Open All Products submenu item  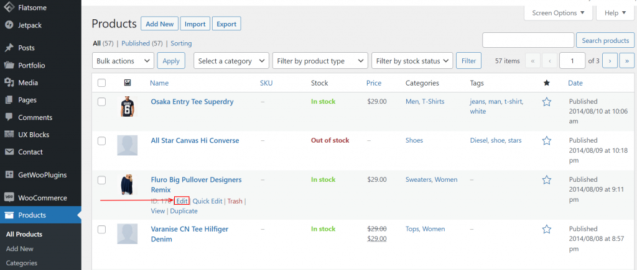(24, 235)
